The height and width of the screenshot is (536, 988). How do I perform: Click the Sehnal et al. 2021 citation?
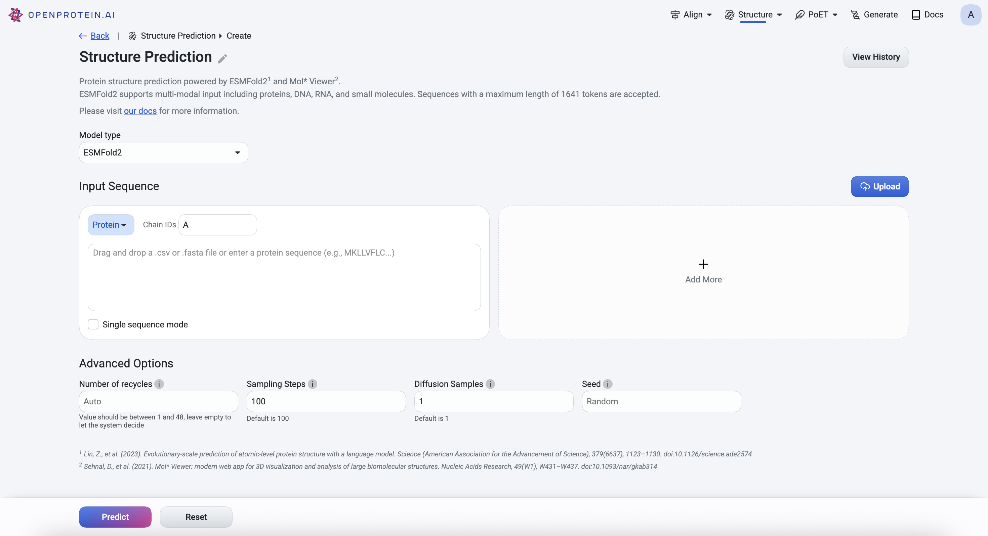pyautogui.click(x=368, y=466)
